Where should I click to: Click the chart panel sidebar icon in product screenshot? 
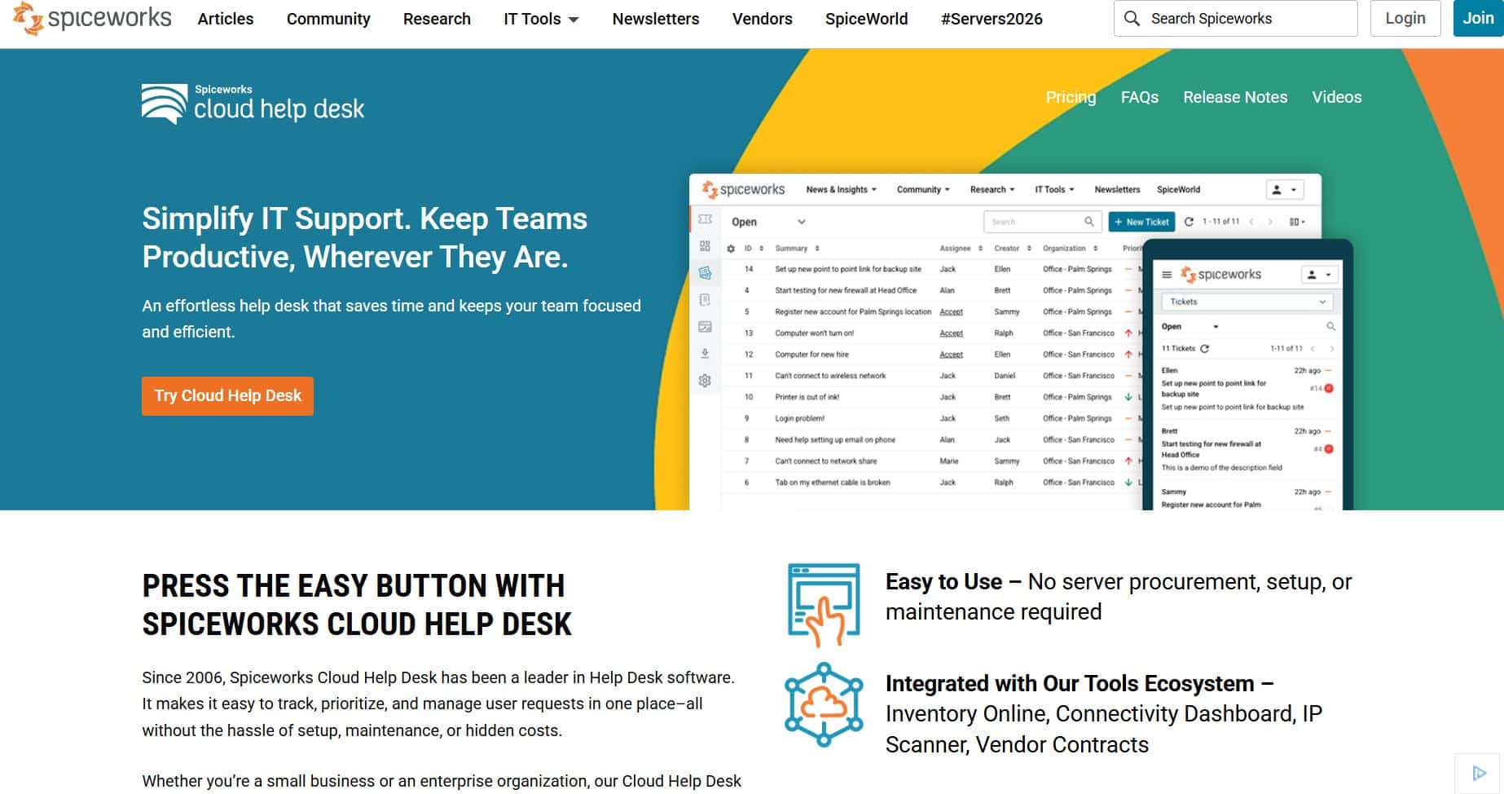pyautogui.click(x=705, y=326)
